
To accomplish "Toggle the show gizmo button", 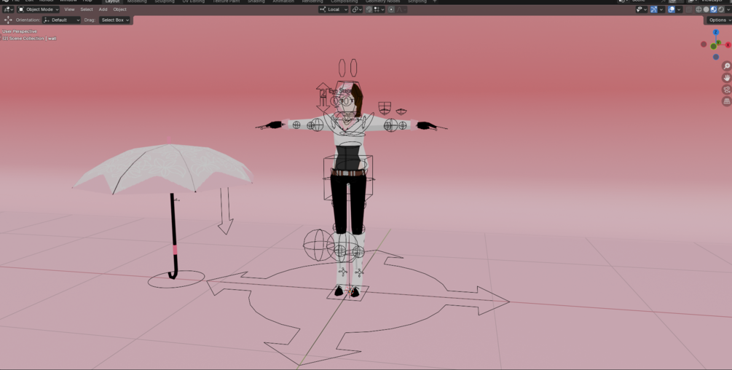I will coord(653,9).
